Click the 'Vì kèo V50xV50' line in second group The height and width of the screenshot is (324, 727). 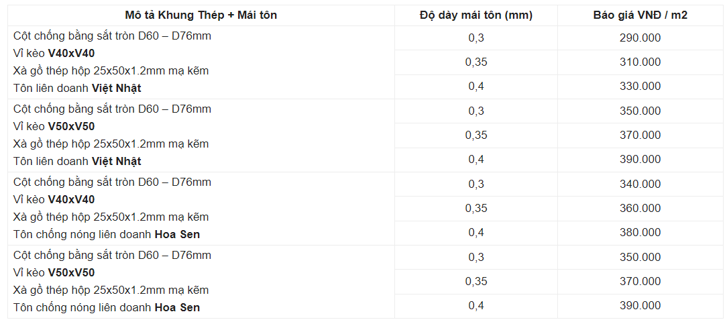(x=54, y=126)
